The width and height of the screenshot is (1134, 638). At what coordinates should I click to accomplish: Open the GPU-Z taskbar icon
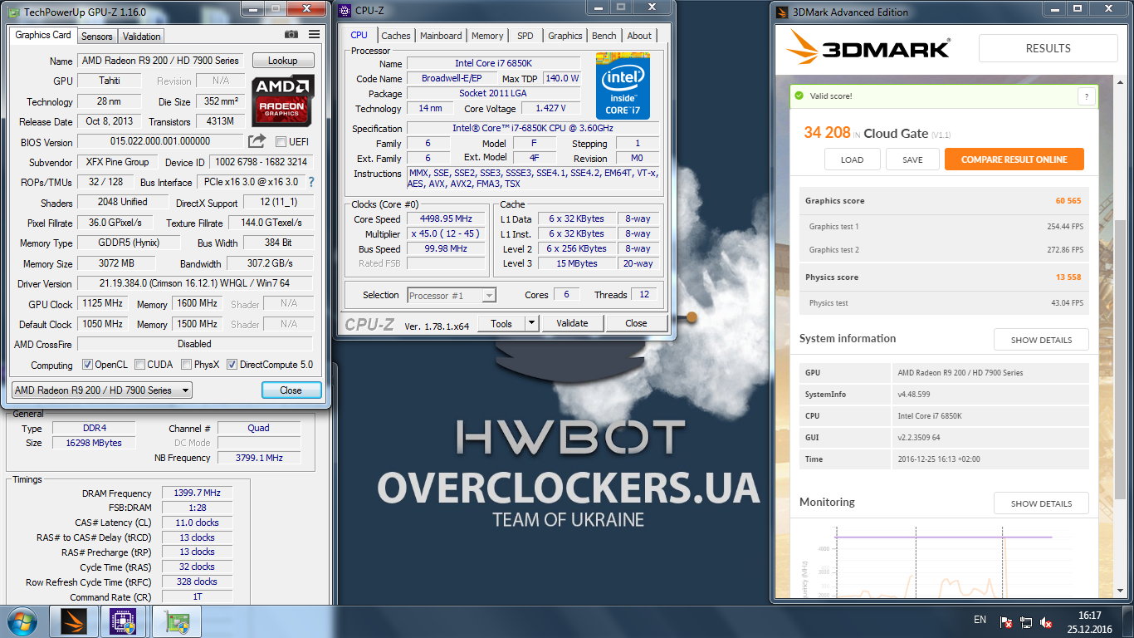click(177, 621)
